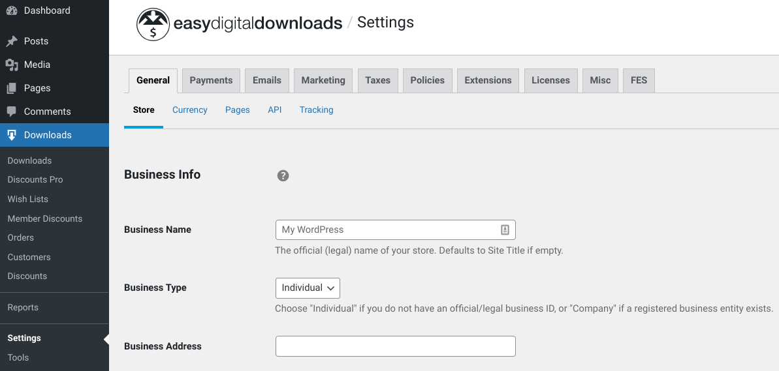This screenshot has height=371, width=779.
Task: Click the Dashboard gauge icon
Action: pyautogui.click(x=11, y=10)
